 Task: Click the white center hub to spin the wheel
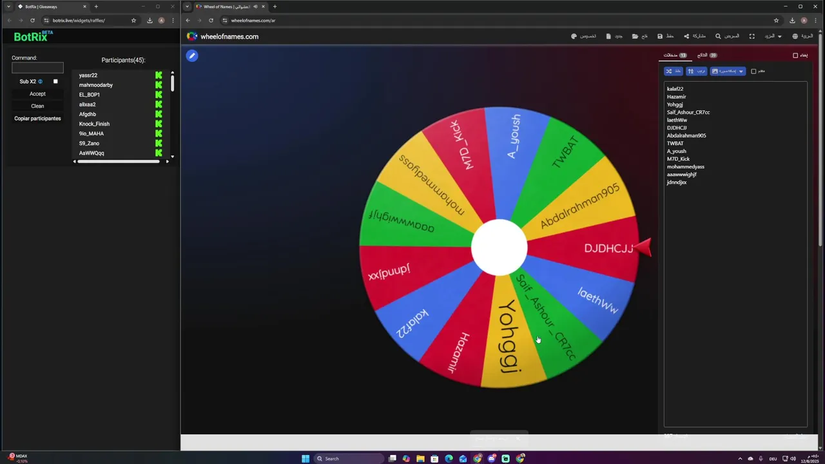[499, 248]
